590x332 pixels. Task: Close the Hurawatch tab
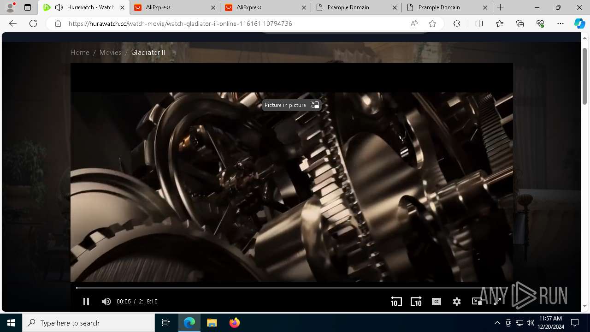pos(122,7)
